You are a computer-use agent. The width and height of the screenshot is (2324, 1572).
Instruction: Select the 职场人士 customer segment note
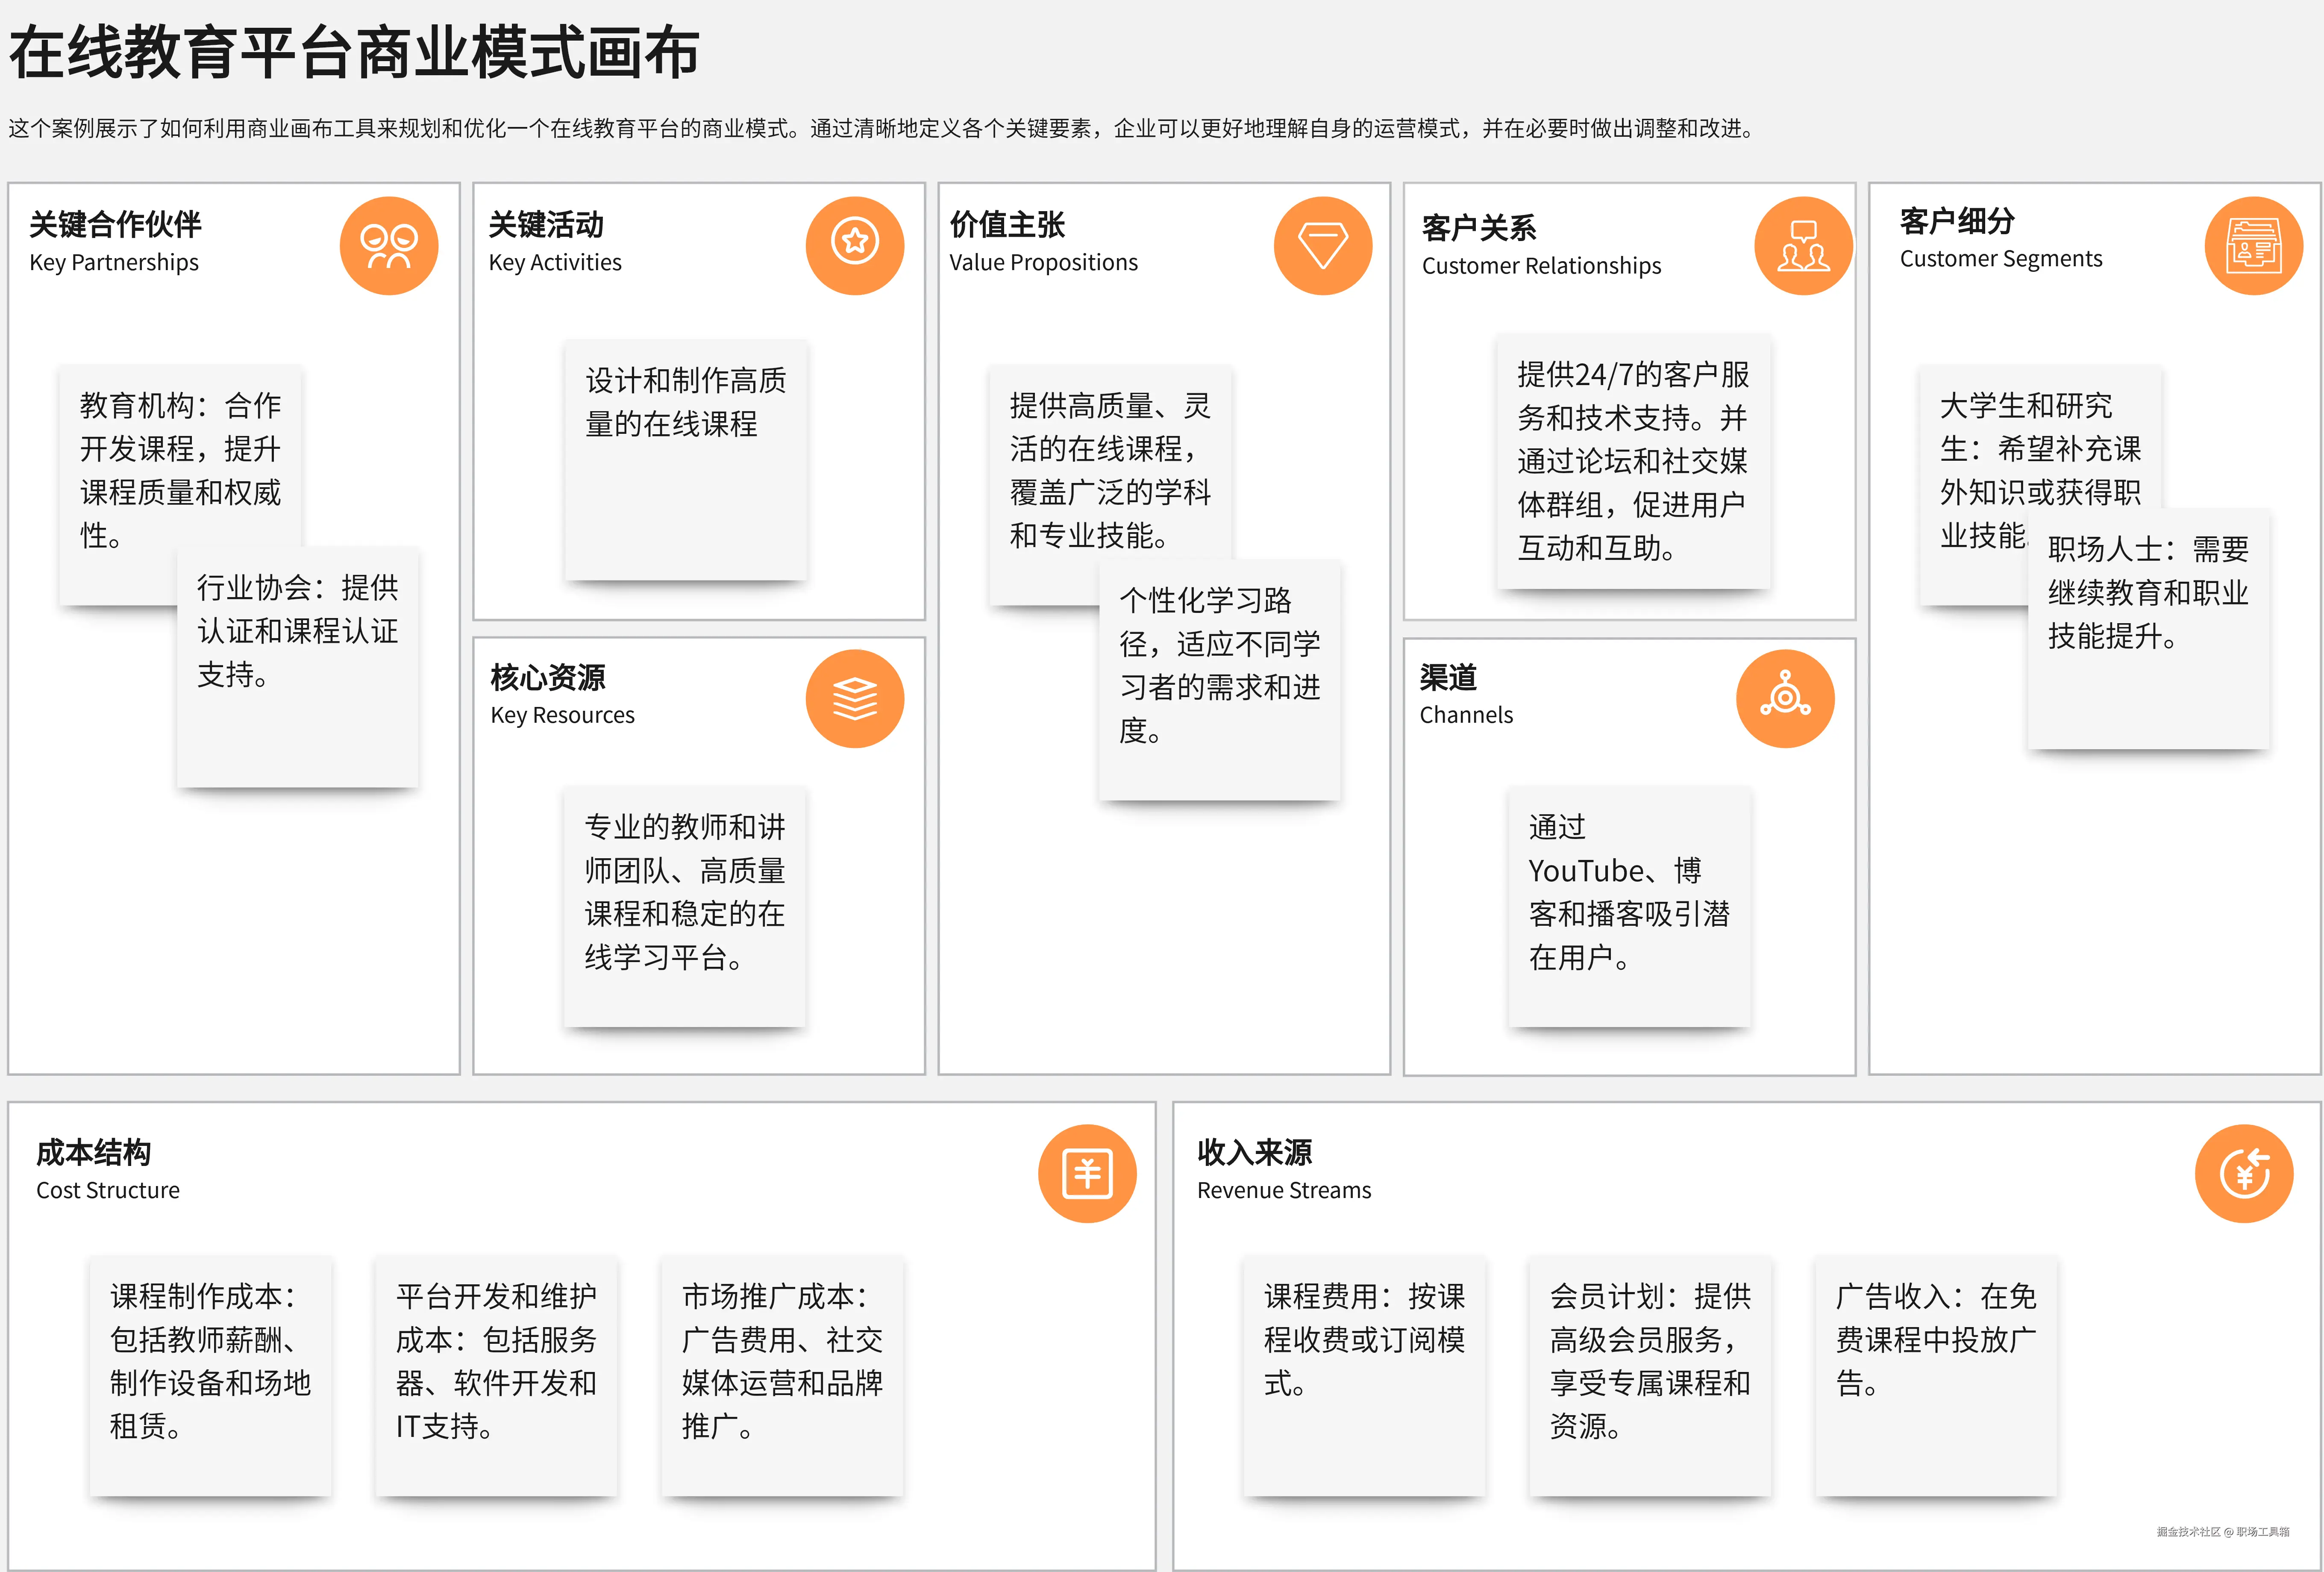coord(2148,640)
